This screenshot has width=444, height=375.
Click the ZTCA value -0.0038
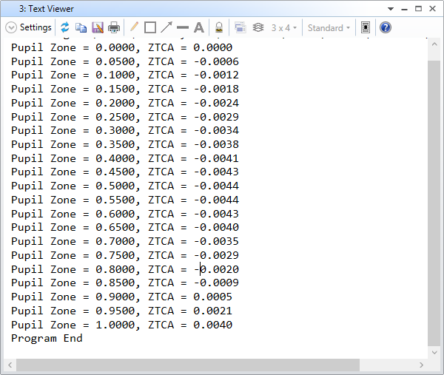(x=216, y=144)
